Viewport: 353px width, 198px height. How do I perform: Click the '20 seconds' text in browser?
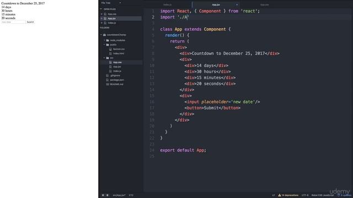8,18
